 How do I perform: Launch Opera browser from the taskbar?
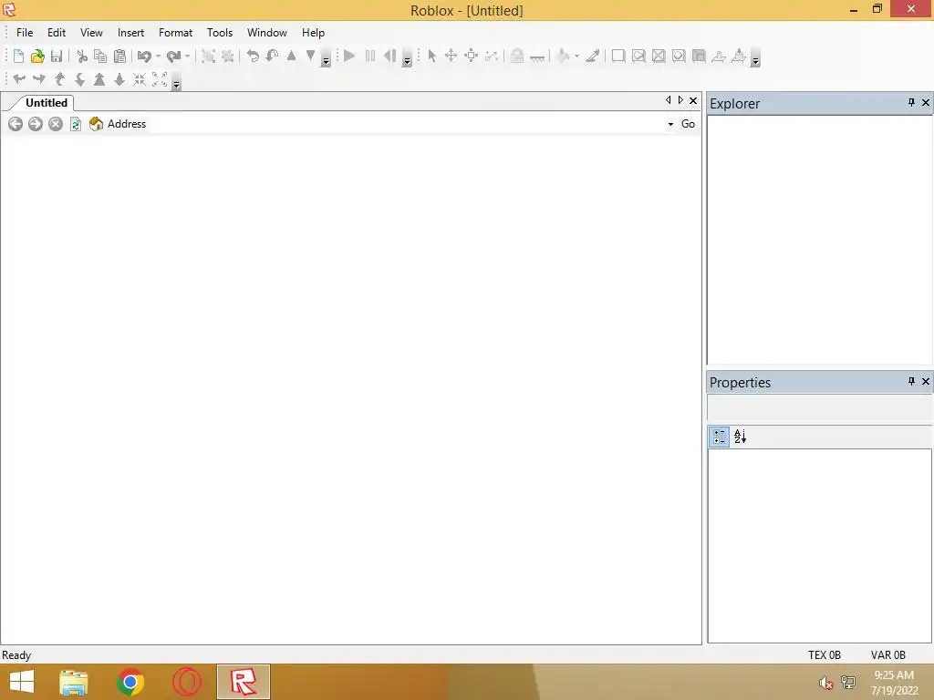tap(186, 682)
